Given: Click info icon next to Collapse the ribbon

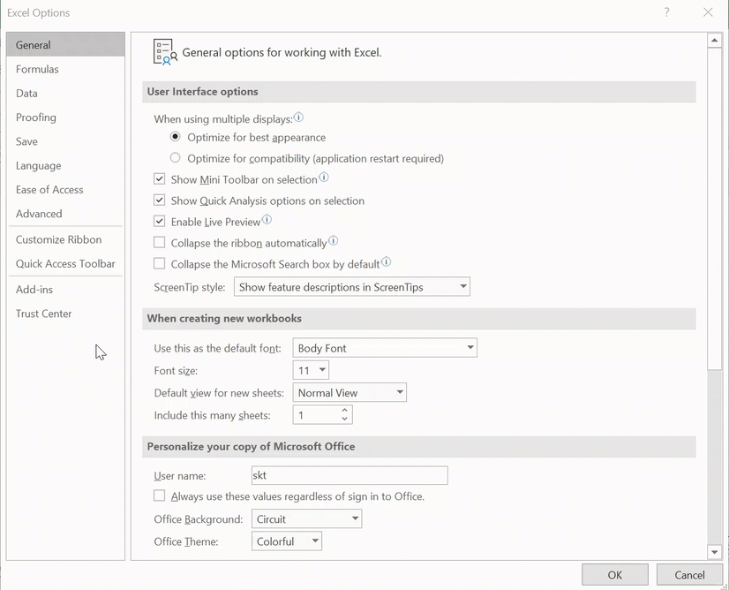Looking at the screenshot, I should [x=333, y=241].
